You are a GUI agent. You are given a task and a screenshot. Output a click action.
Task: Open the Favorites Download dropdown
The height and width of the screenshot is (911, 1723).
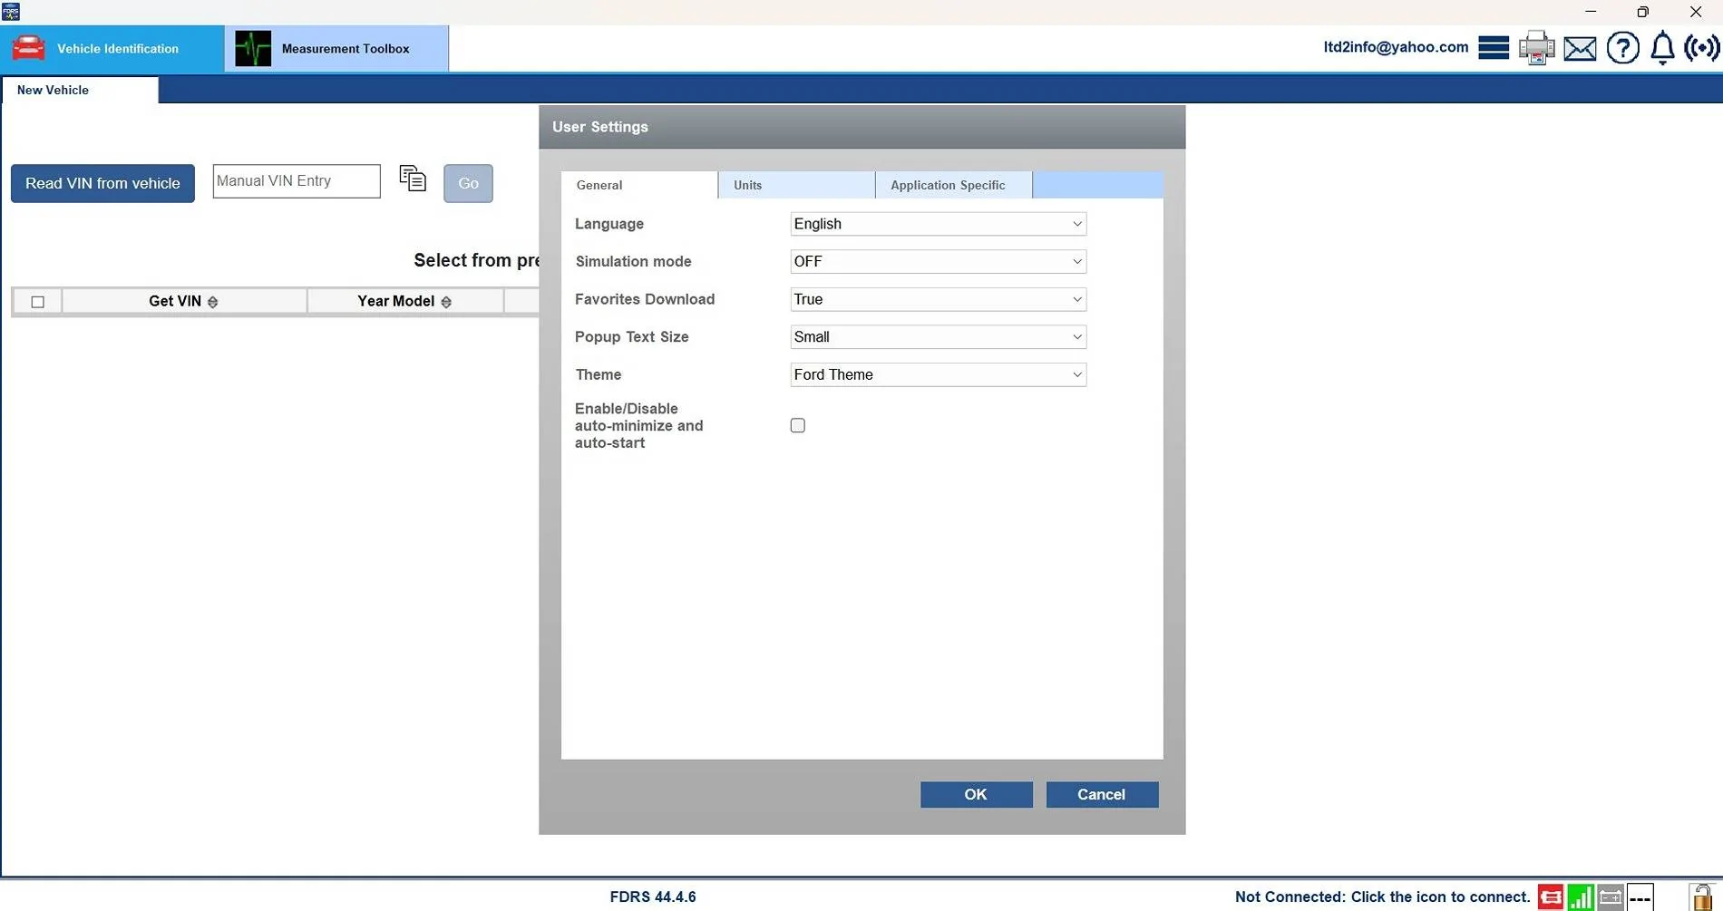pyautogui.click(x=938, y=299)
